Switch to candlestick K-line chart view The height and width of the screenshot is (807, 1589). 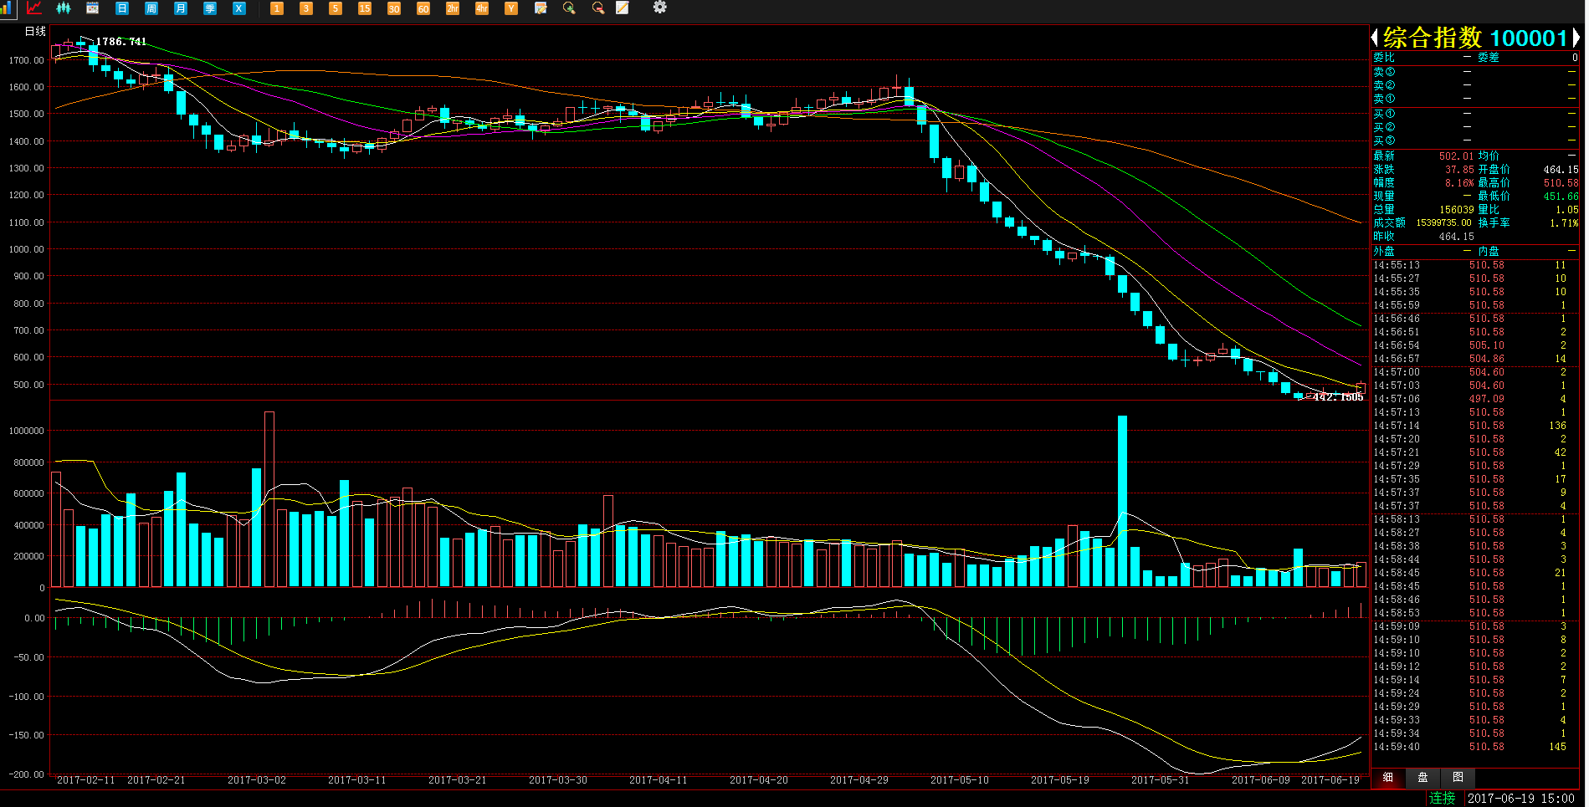coord(64,8)
